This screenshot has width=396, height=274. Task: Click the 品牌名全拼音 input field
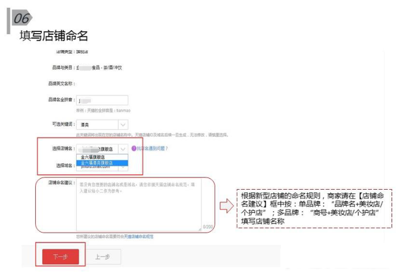(x=102, y=100)
